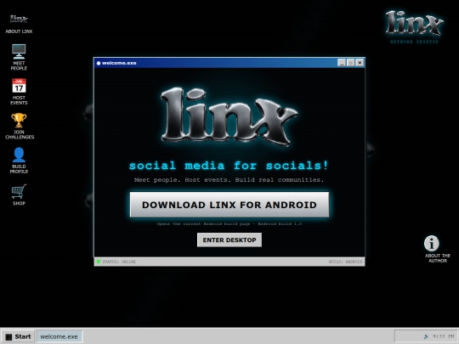The width and height of the screenshot is (459, 344).
Task: Click the large Linx logo in window
Action: click(229, 116)
